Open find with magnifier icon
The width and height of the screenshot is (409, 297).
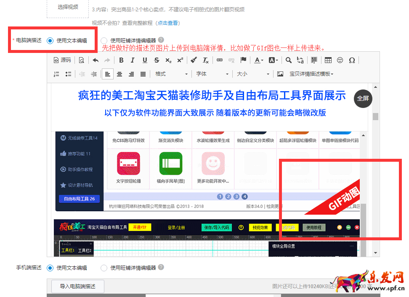pyautogui.click(x=289, y=60)
